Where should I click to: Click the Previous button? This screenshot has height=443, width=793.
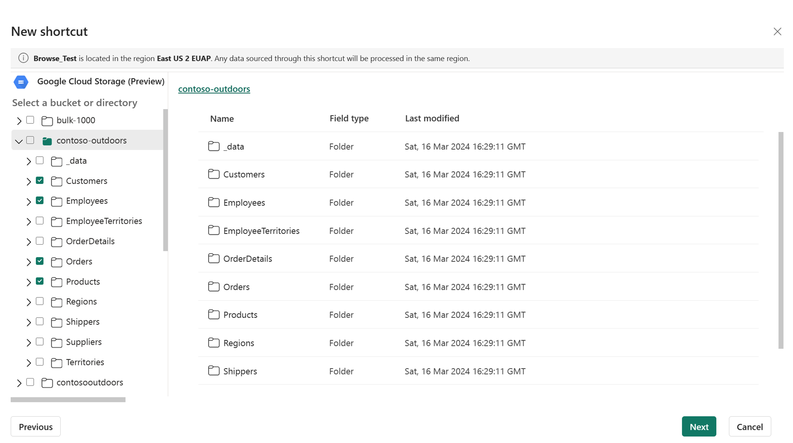click(x=36, y=426)
